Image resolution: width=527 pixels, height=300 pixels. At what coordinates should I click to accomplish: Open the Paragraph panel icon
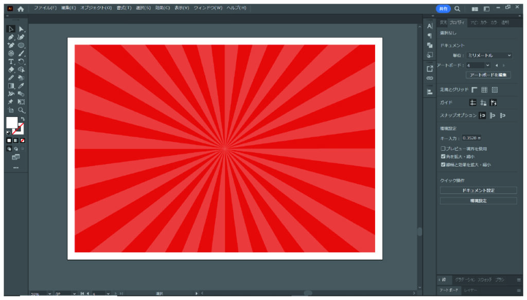tap(430, 36)
